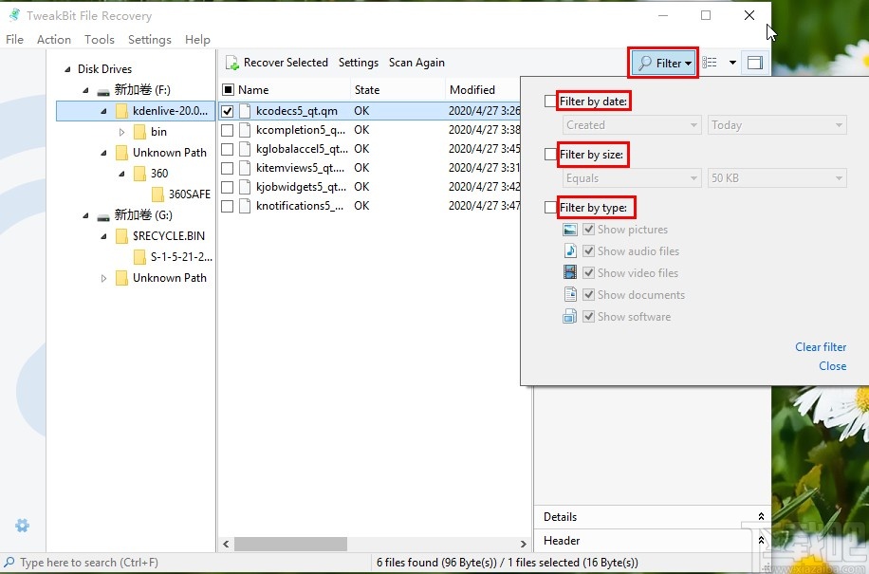Check the kjobwidgets5_qt... file checkbox
The height and width of the screenshot is (574, 869).
pyautogui.click(x=228, y=187)
